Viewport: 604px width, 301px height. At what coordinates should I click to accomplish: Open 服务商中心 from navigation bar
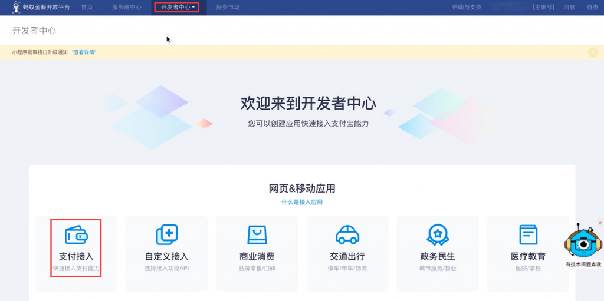[126, 8]
